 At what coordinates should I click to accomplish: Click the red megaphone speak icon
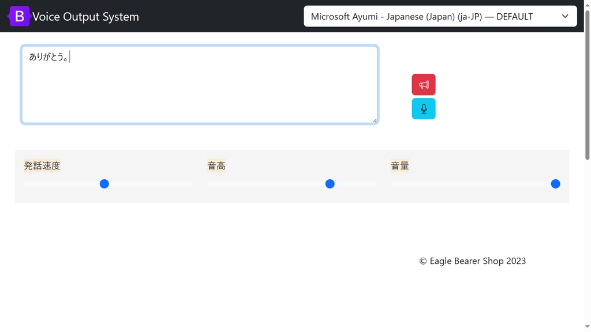click(424, 84)
